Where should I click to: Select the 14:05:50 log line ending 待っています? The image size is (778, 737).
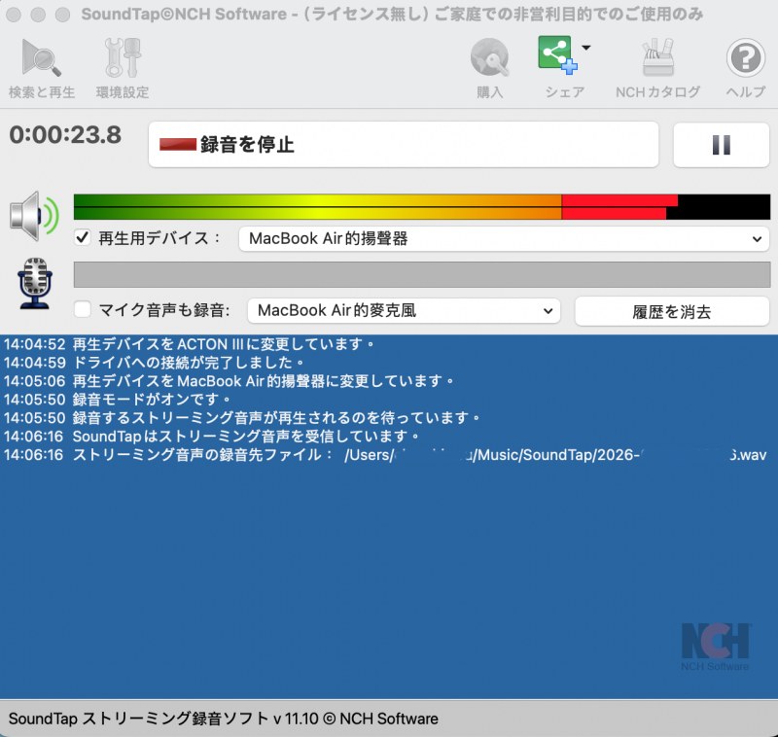click(242, 417)
